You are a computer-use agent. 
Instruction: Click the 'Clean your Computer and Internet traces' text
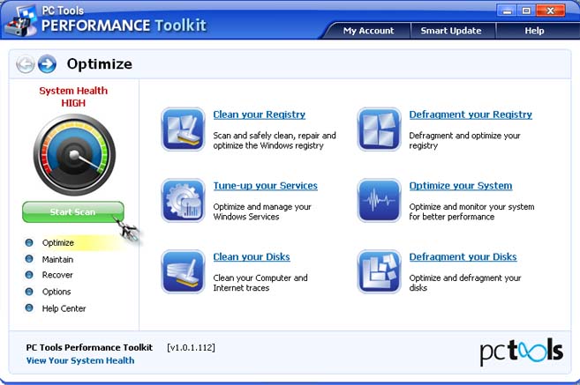click(x=260, y=283)
